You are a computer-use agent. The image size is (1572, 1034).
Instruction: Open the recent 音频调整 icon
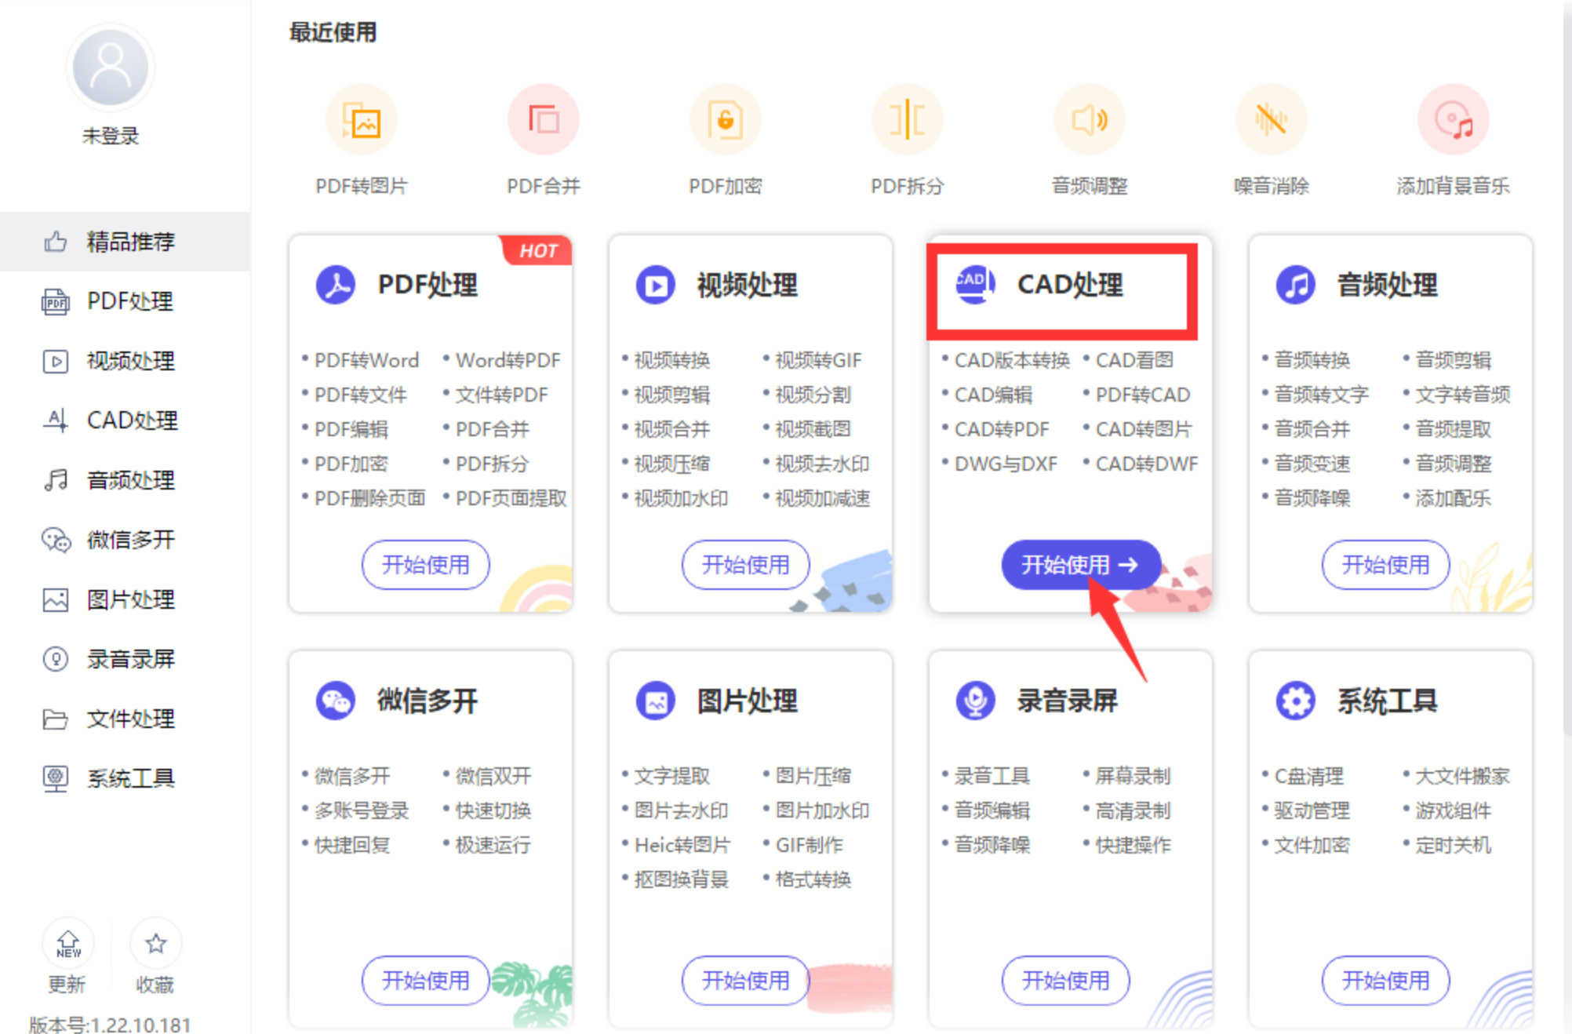(x=1090, y=120)
